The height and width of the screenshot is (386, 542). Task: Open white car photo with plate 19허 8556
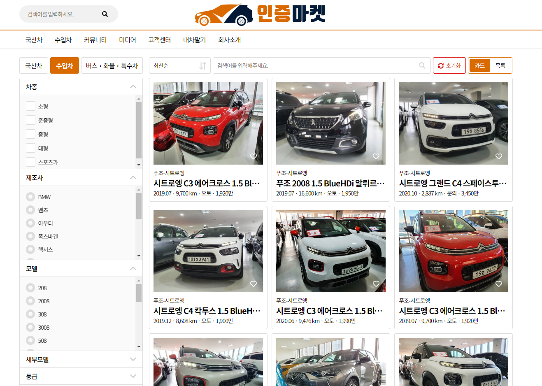coord(454,123)
